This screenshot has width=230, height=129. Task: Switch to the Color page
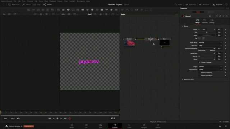[129, 126]
